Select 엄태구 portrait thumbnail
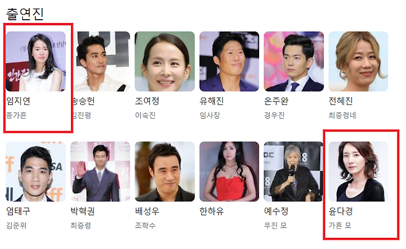This screenshot has height=249, width=406. (36, 171)
